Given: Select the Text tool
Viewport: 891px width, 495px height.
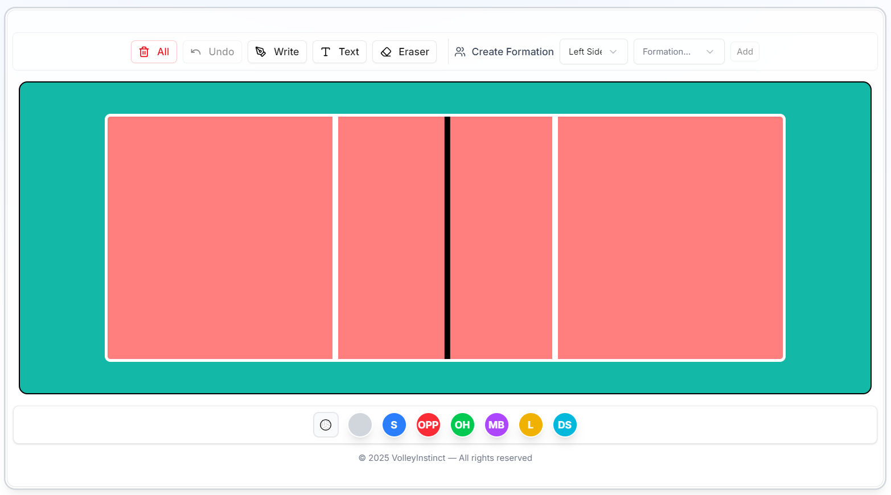Looking at the screenshot, I should (x=339, y=52).
